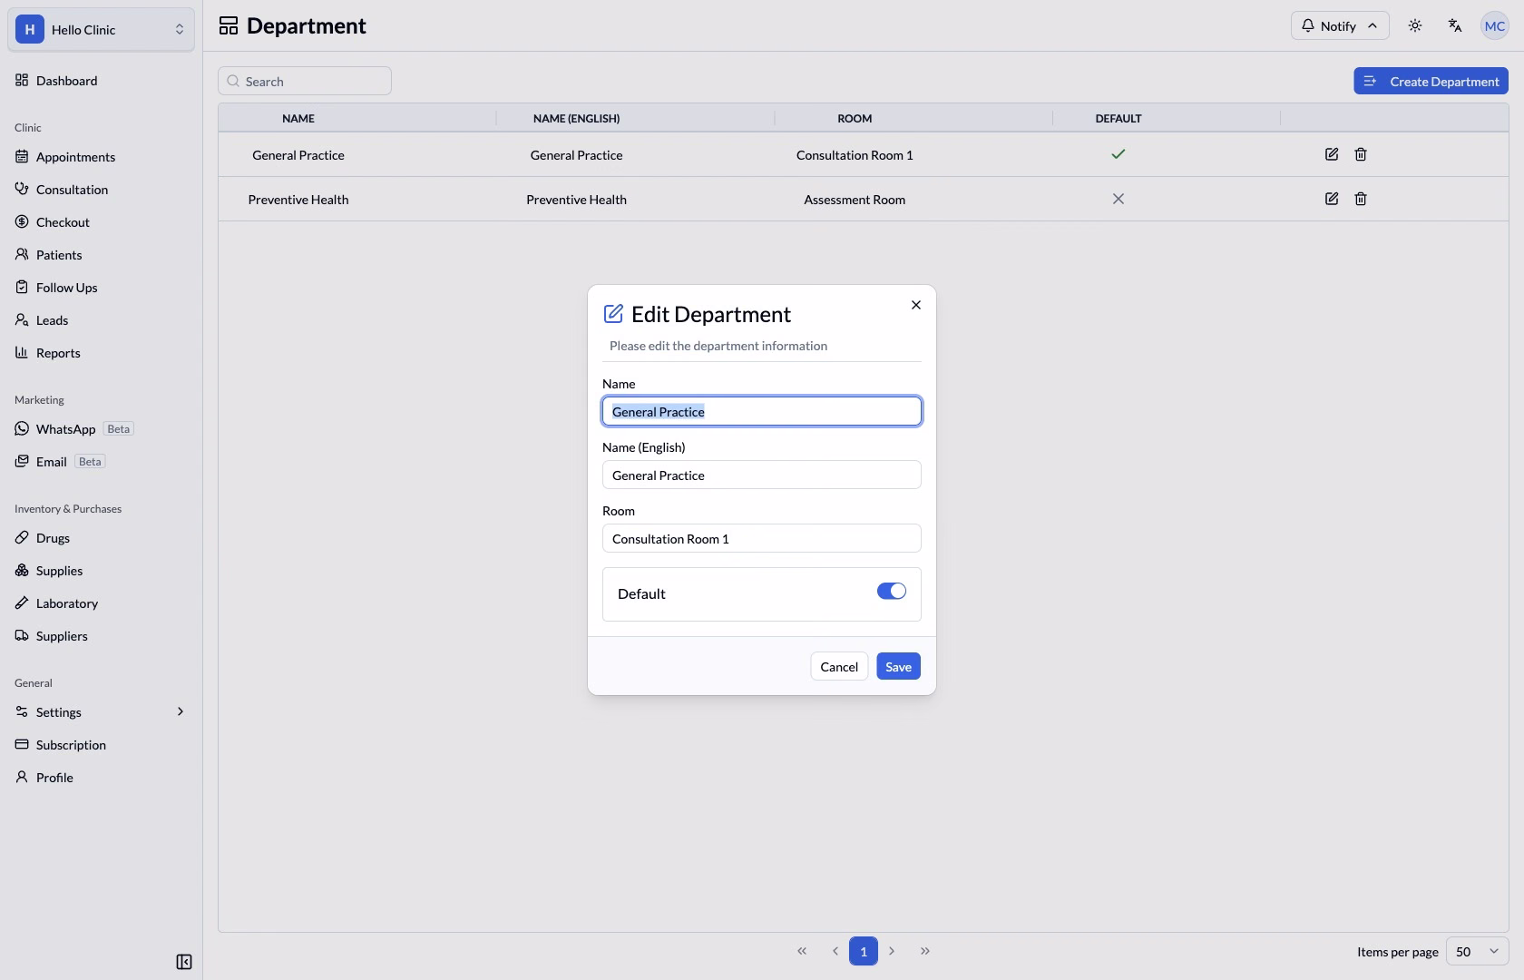Select page 1 in pagination

[x=864, y=951]
